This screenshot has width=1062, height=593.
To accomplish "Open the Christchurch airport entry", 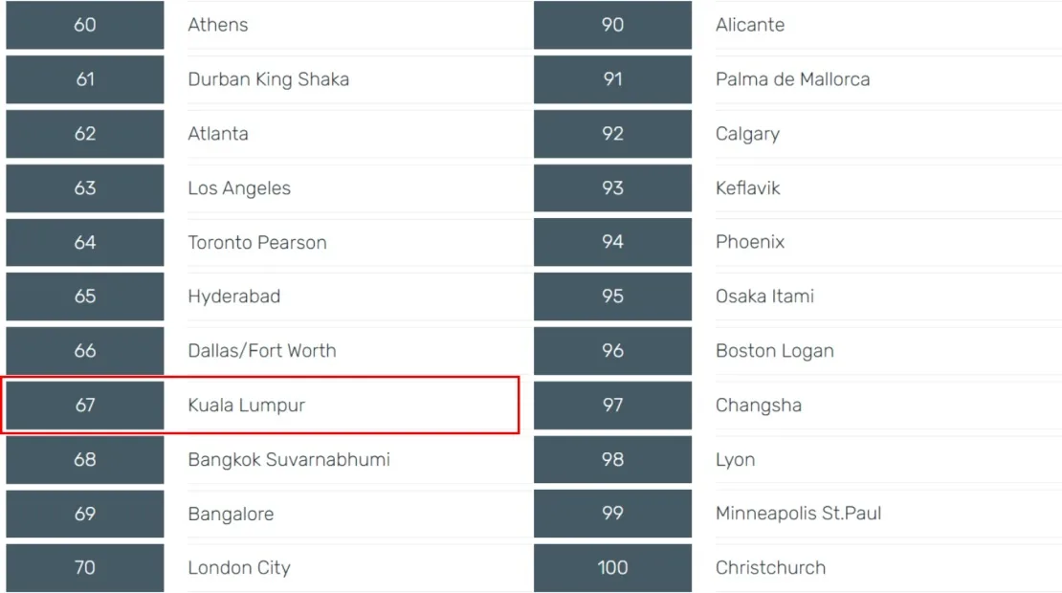I will 770,568.
